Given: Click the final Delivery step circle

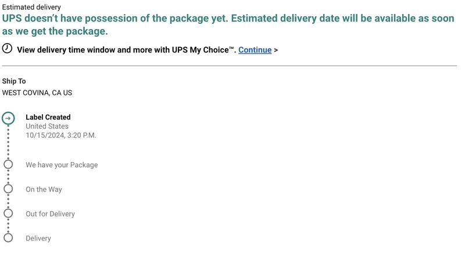Looking at the screenshot, I should [8, 237].
